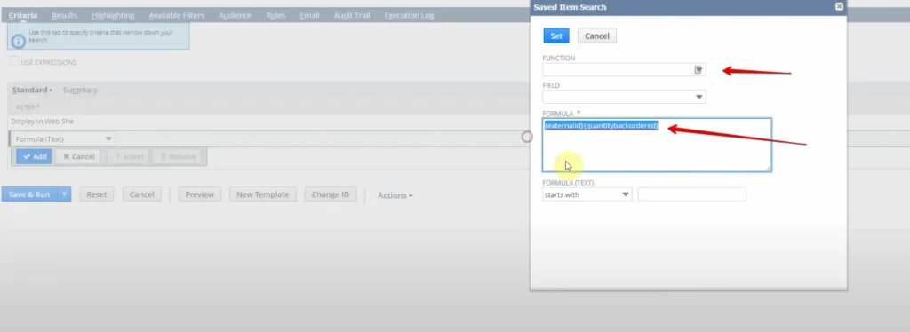Click the Insert button in filter row

tap(129, 156)
